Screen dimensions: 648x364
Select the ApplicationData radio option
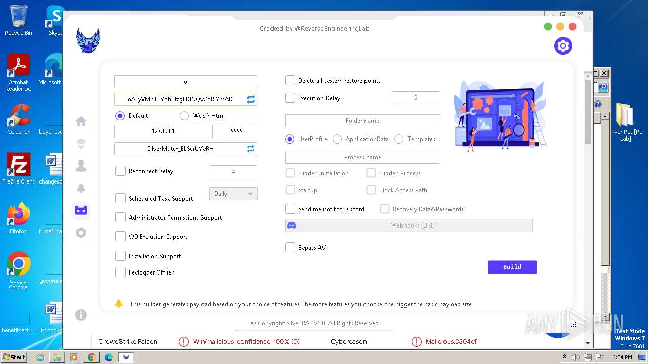pyautogui.click(x=337, y=139)
